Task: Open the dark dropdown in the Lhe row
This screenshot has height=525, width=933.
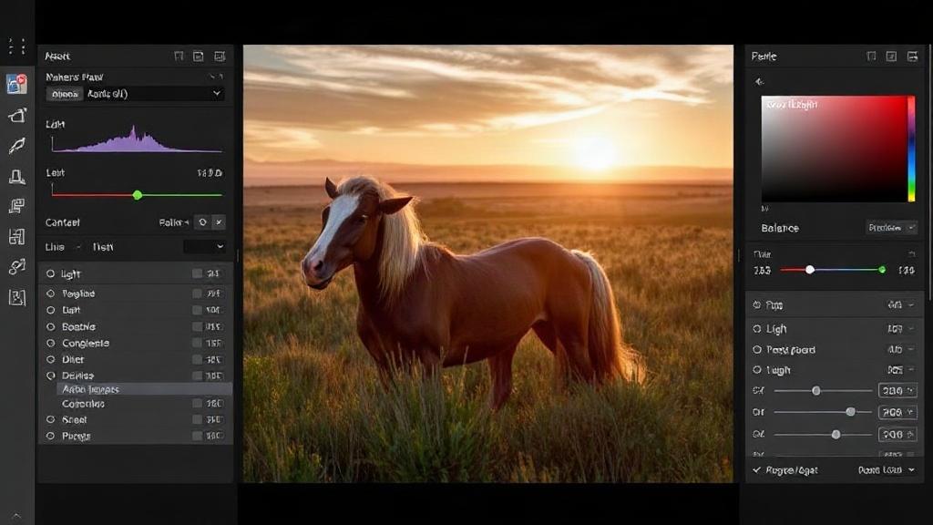Action: 204,246
